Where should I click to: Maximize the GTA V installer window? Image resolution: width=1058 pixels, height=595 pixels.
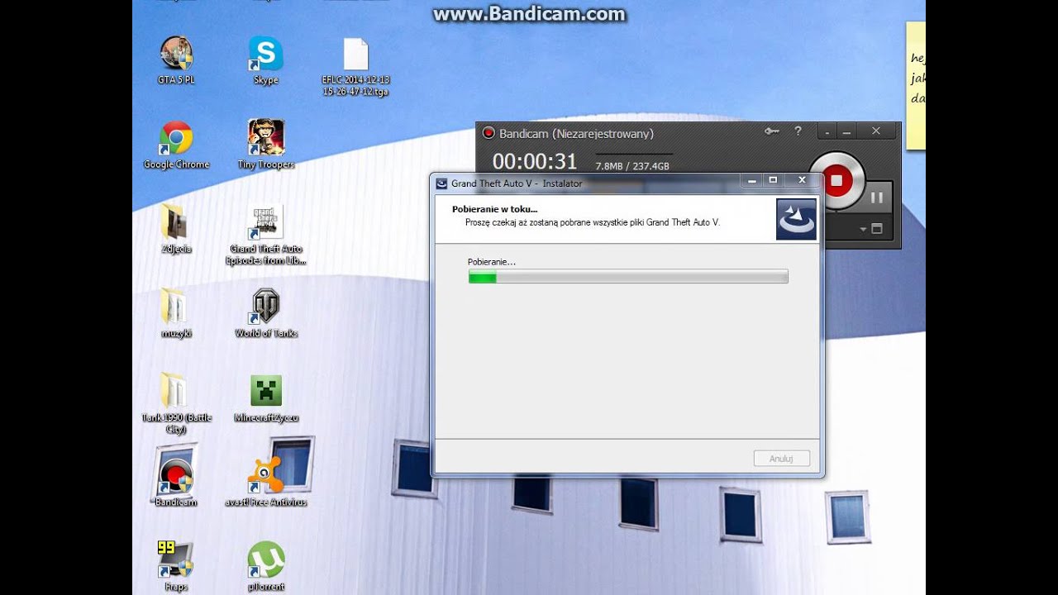774,180
